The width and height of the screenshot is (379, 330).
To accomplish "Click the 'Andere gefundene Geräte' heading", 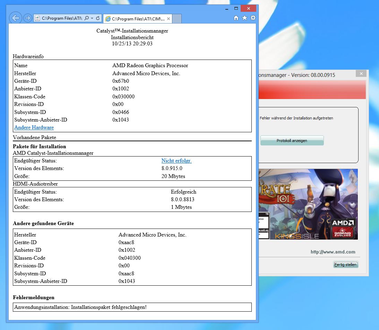I will (43, 223).
